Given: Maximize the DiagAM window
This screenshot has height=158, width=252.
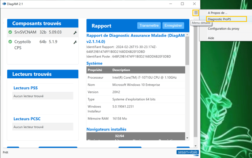Looking at the screenshot, I should pyautogui.click(x=182, y=4).
